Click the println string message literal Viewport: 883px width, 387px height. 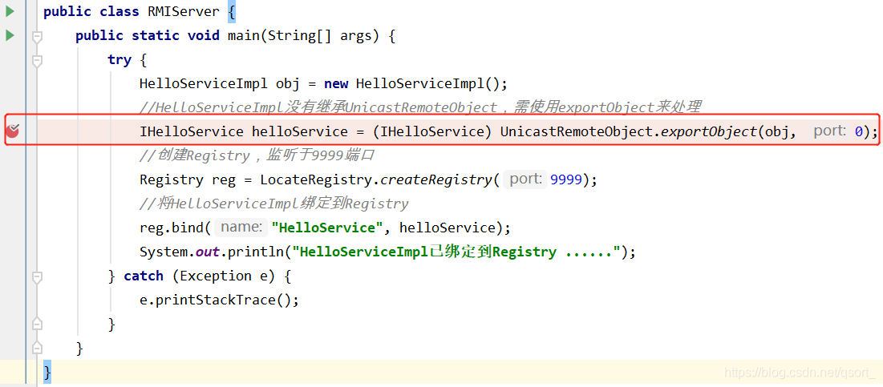pyautogui.click(x=456, y=252)
